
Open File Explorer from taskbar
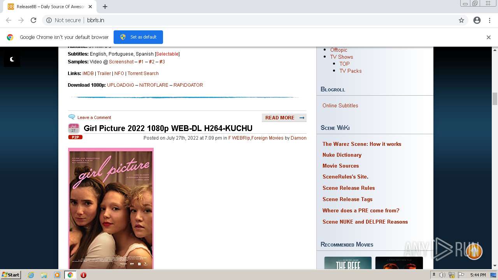point(44,275)
